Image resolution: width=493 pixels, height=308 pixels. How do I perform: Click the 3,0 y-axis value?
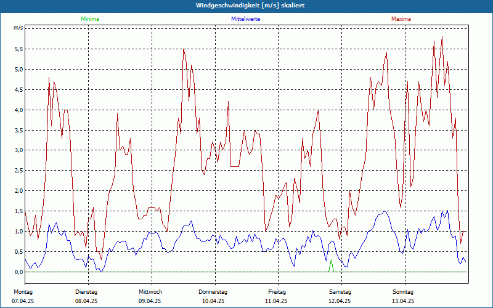click(19, 150)
